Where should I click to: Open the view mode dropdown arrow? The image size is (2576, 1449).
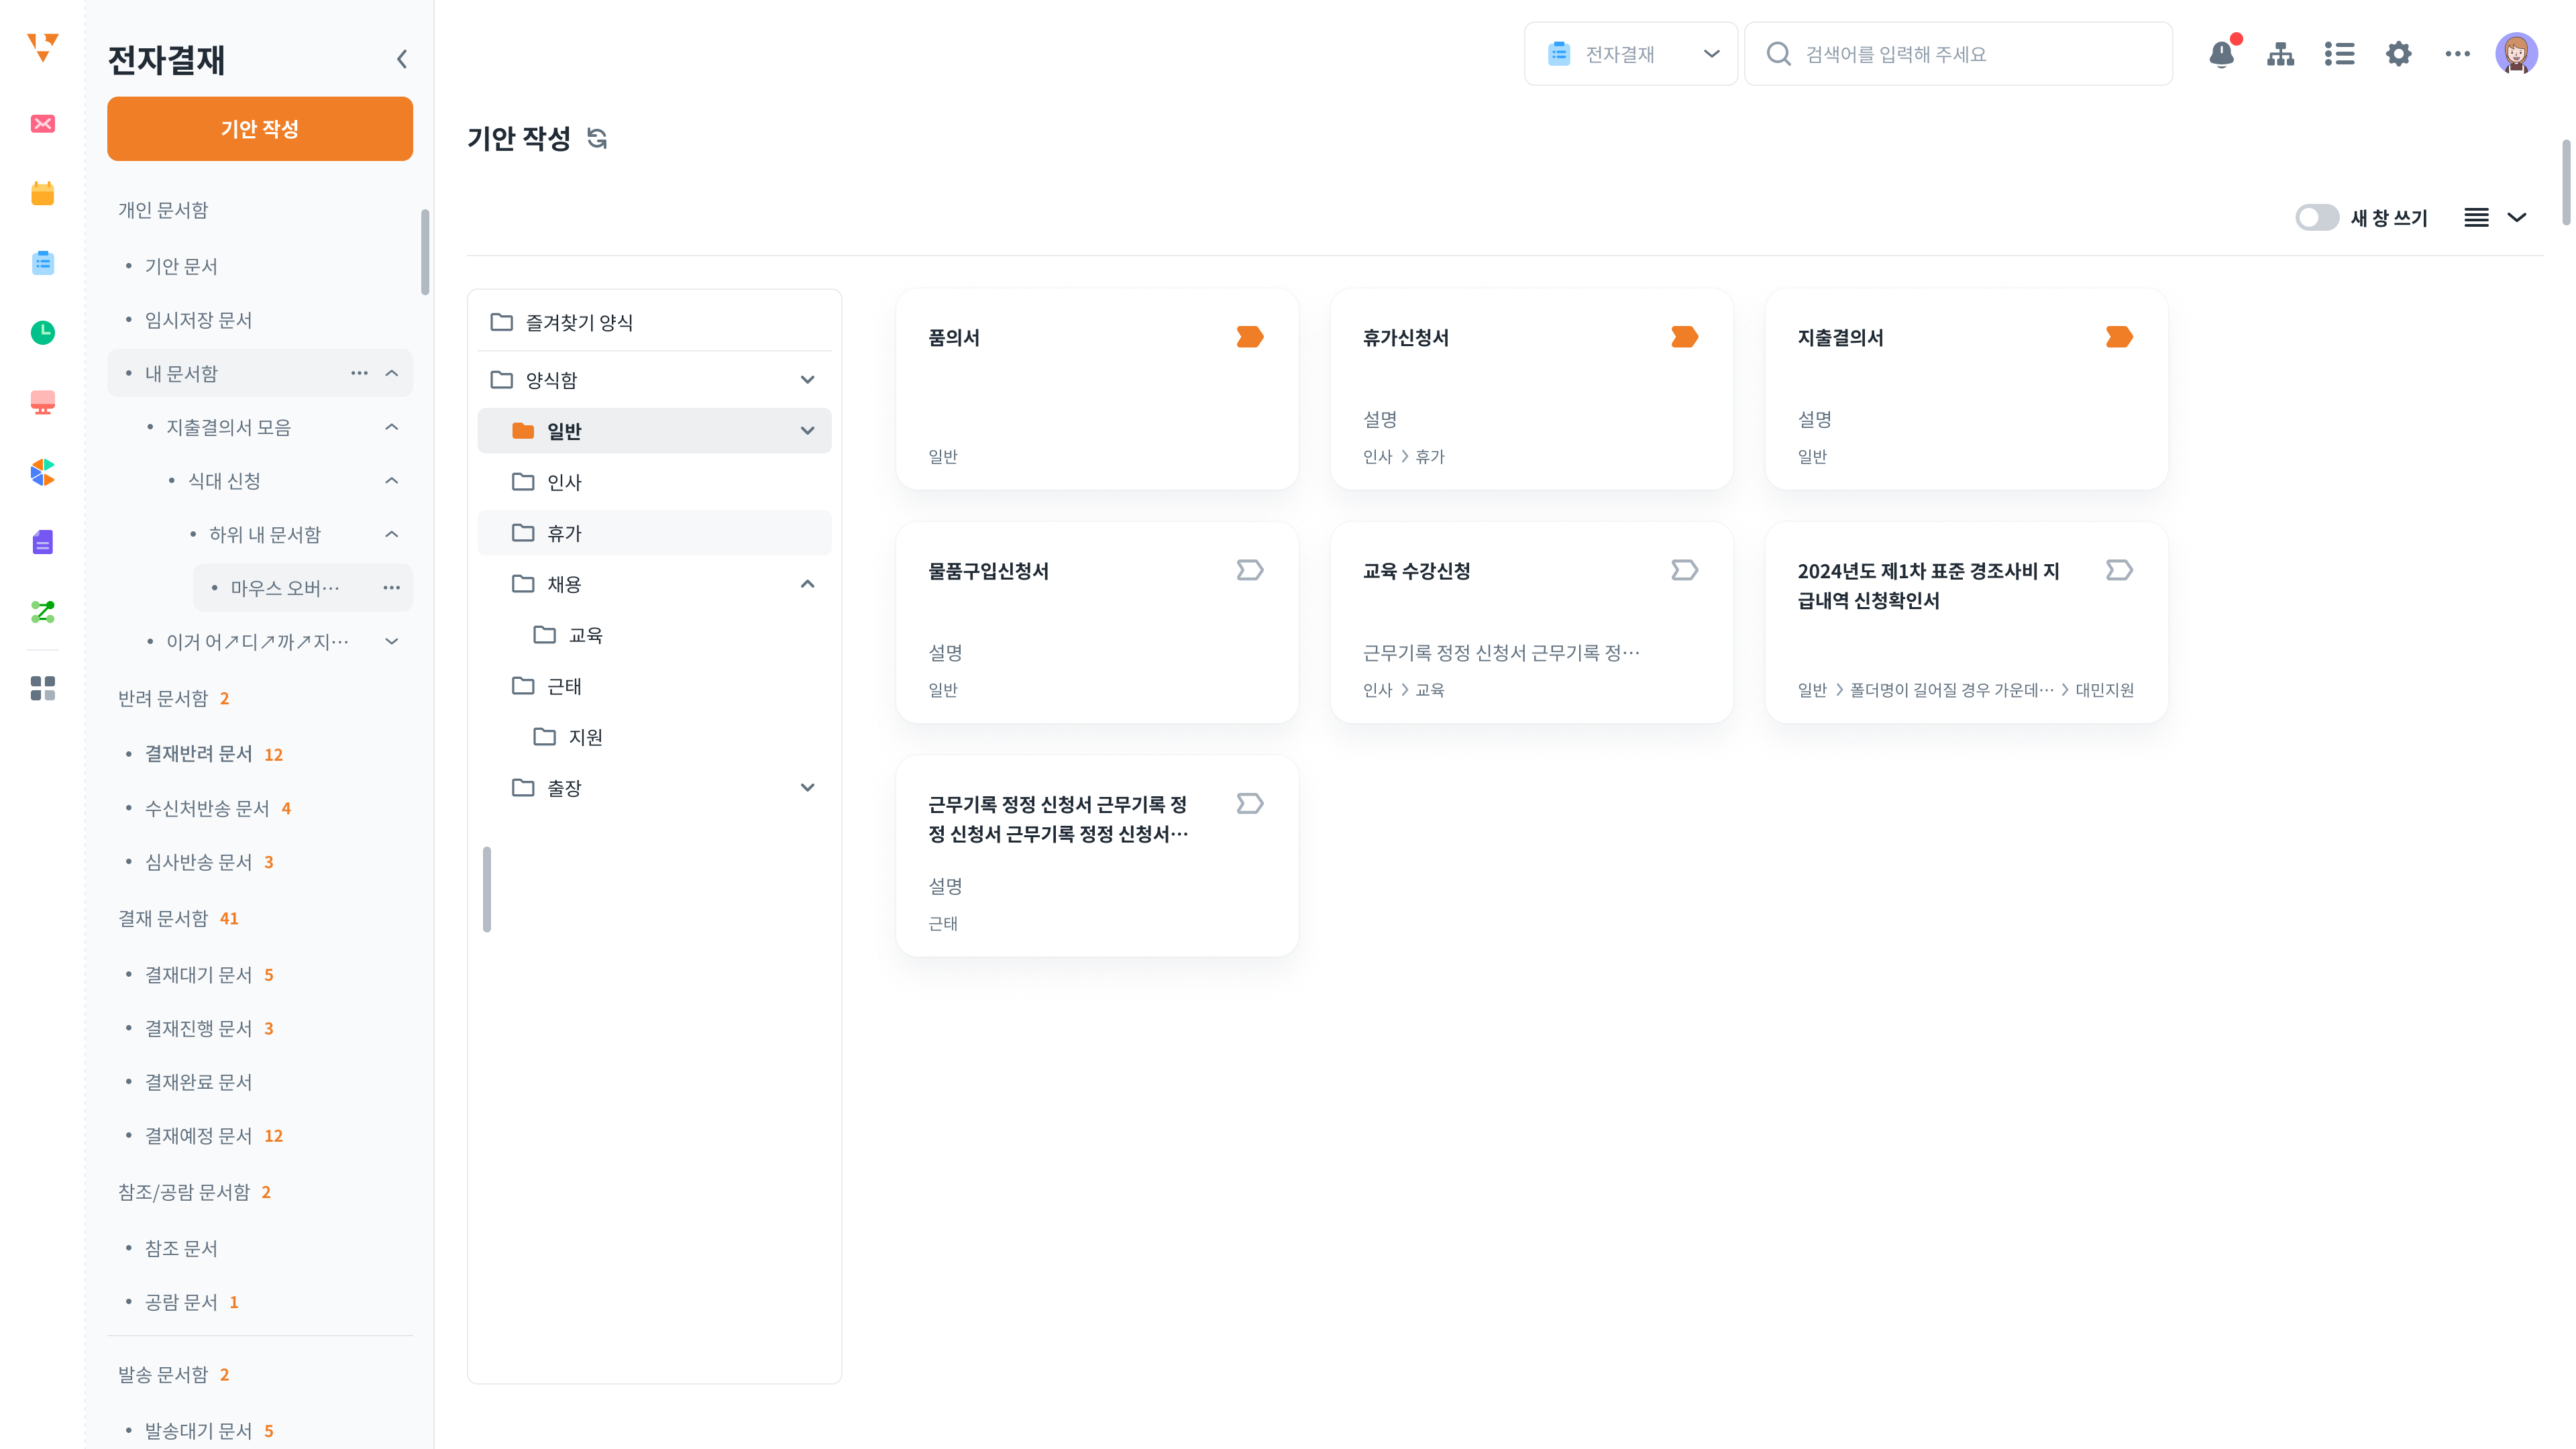[x=2517, y=218]
